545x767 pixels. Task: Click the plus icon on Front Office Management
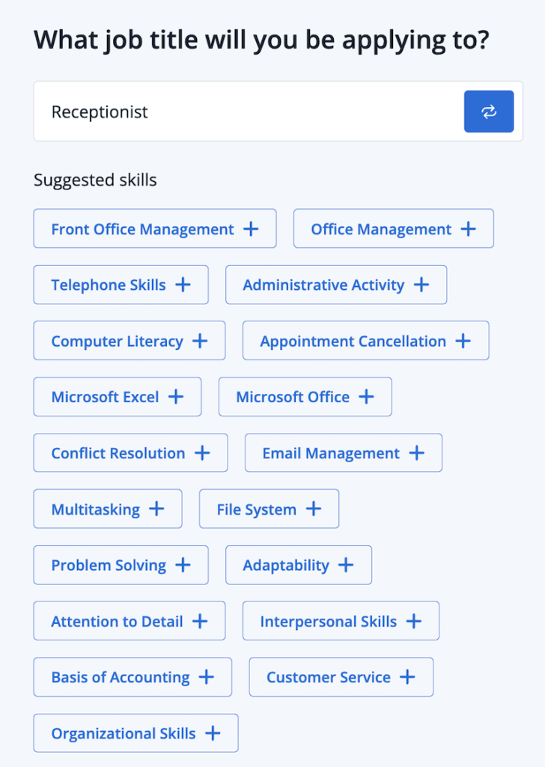250,228
